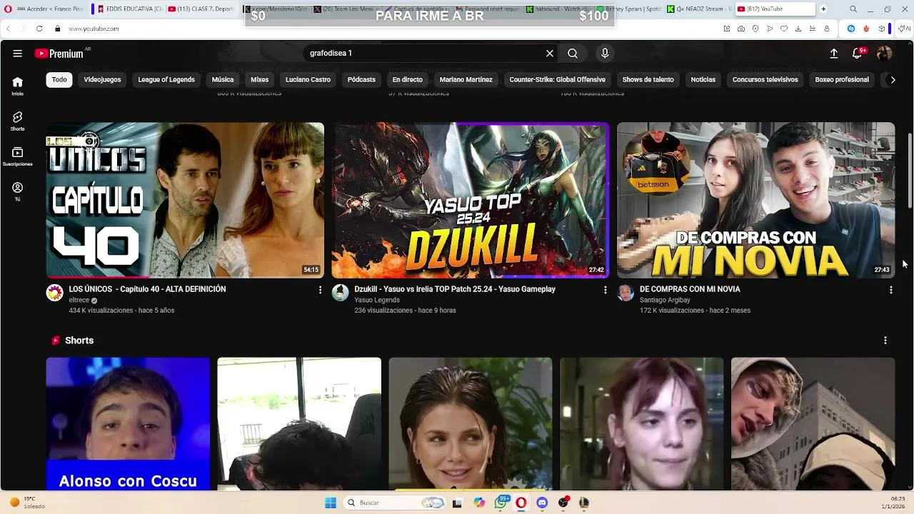Screen dimensions: 914x514
Task: Filter results by League of Legends chip
Action: pos(166,80)
